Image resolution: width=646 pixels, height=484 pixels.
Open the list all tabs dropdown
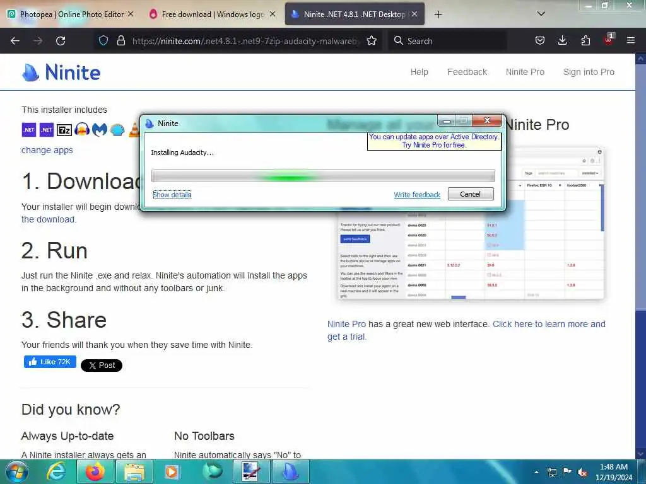[x=541, y=14]
